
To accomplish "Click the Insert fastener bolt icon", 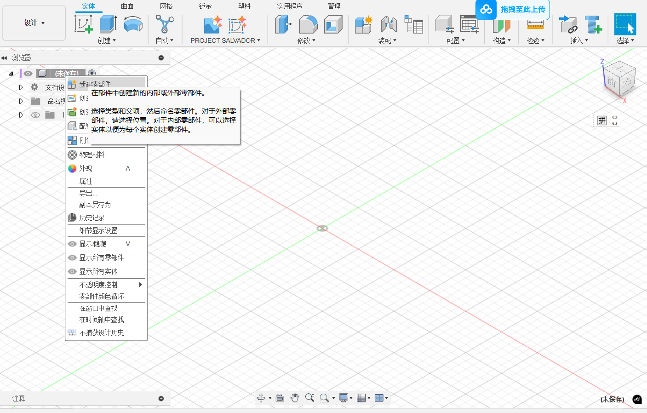I will (x=593, y=24).
